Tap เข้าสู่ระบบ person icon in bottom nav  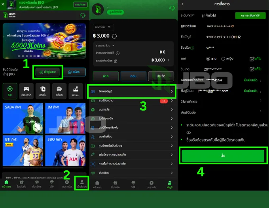click(82, 184)
